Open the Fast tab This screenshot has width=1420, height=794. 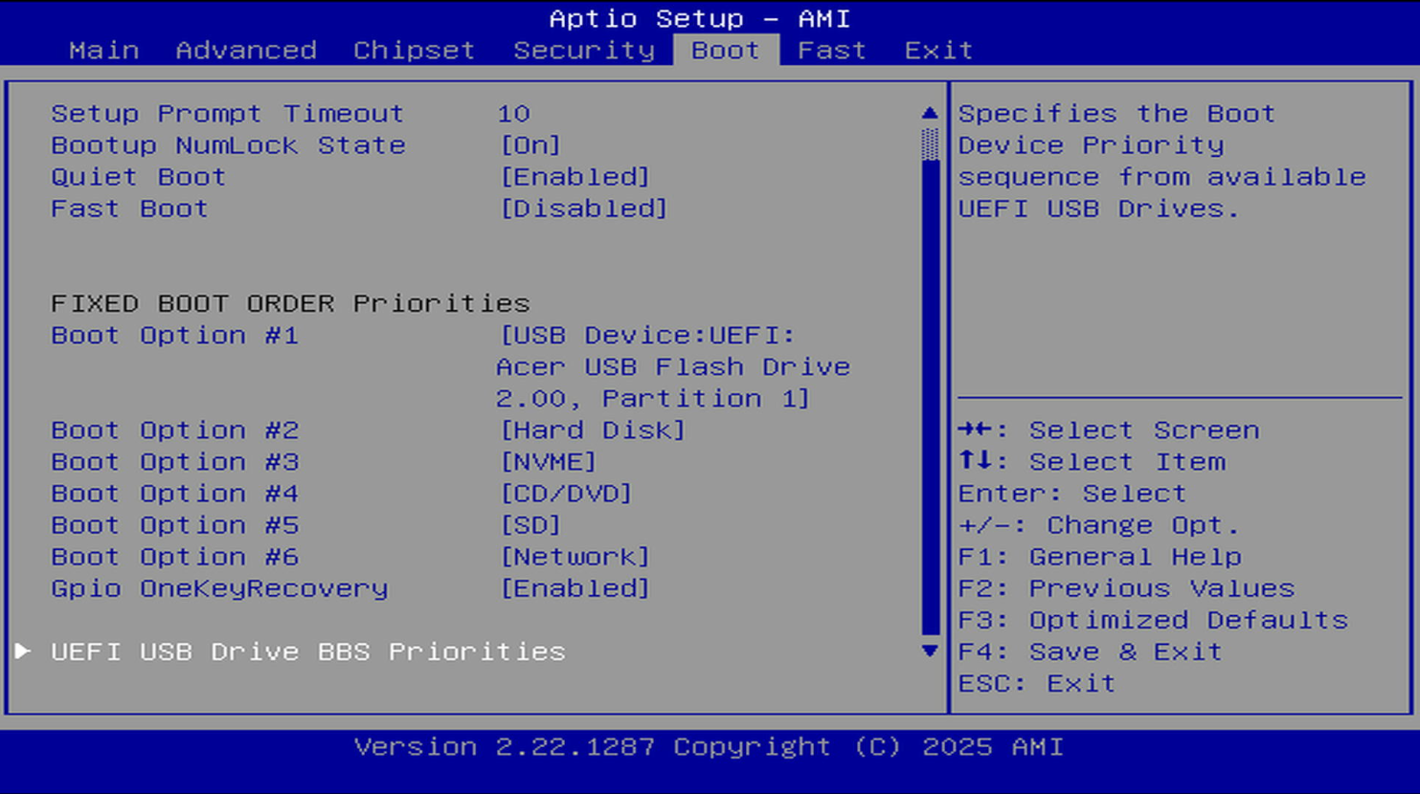[832, 50]
